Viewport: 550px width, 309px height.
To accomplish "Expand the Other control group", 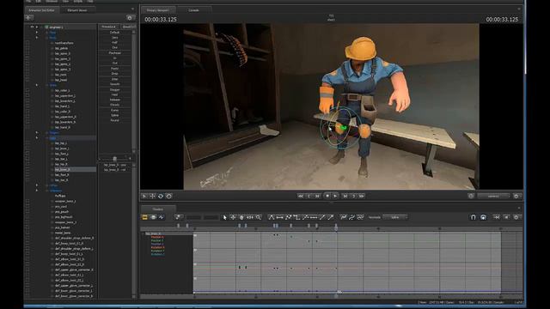I will coord(37,185).
